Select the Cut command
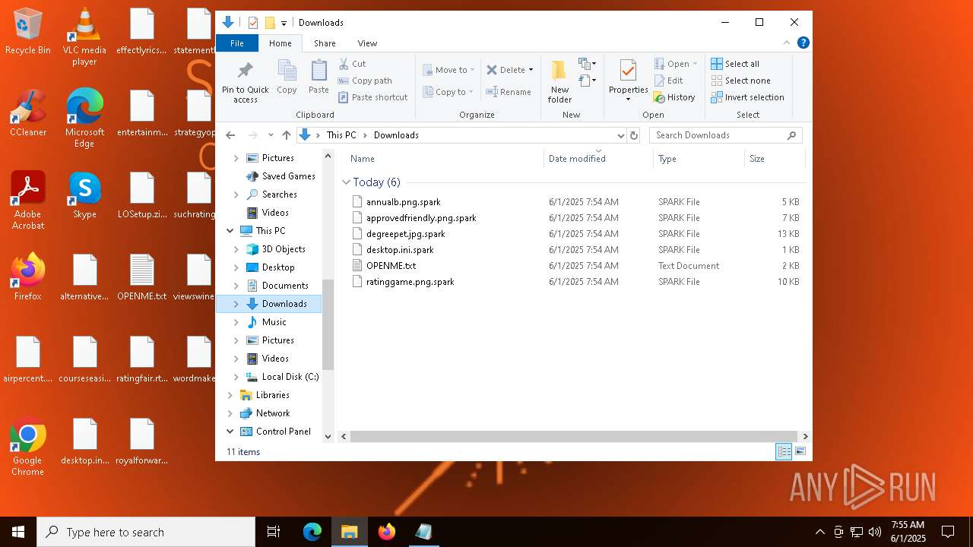973x547 pixels. (352, 64)
